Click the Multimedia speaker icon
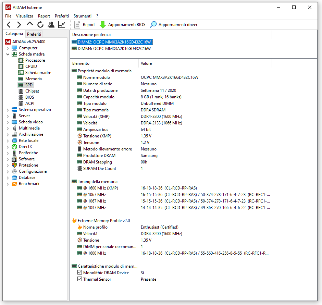 pyautogui.click(x=14, y=128)
